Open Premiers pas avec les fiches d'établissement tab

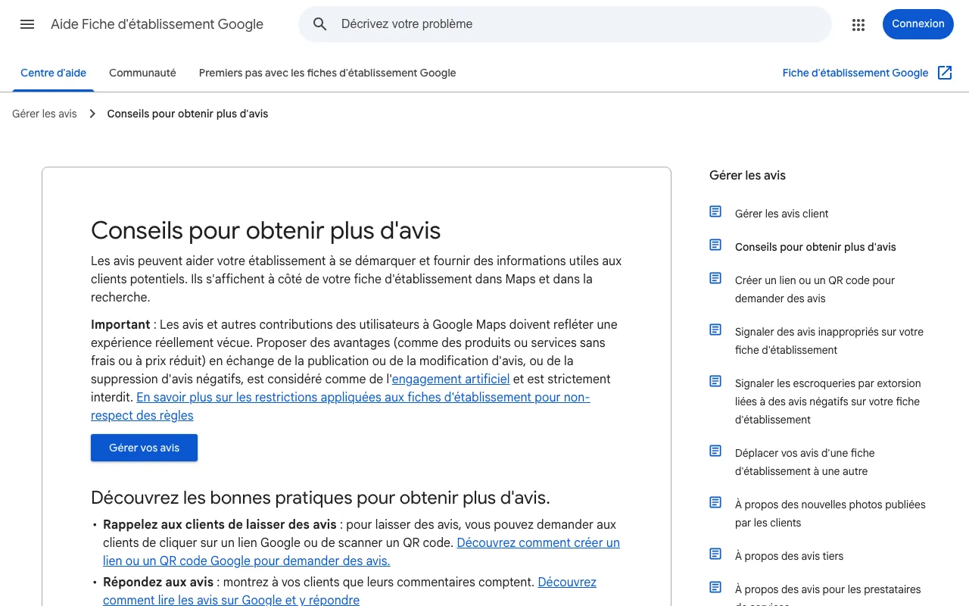[x=328, y=73]
